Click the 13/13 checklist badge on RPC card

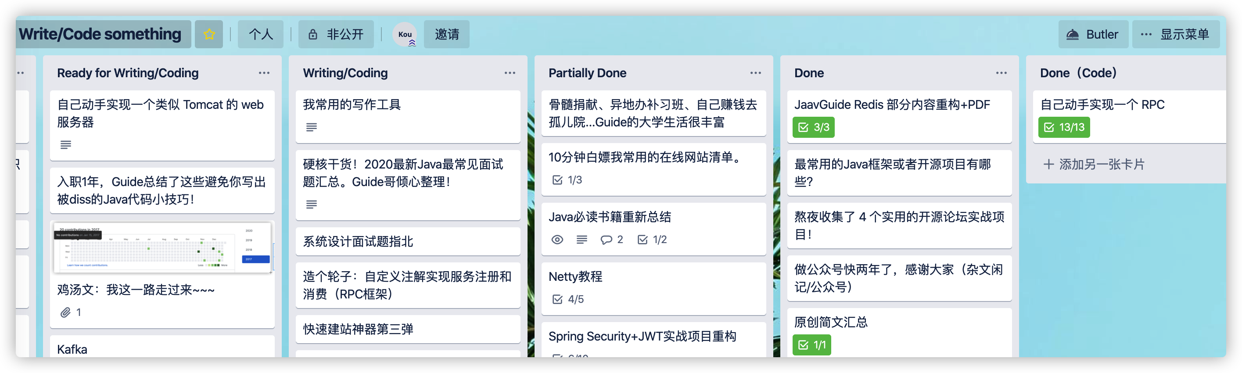coord(1064,127)
